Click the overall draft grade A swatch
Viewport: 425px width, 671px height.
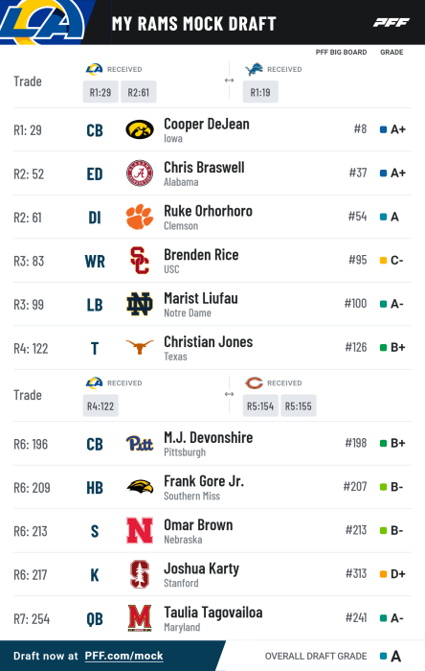(383, 656)
